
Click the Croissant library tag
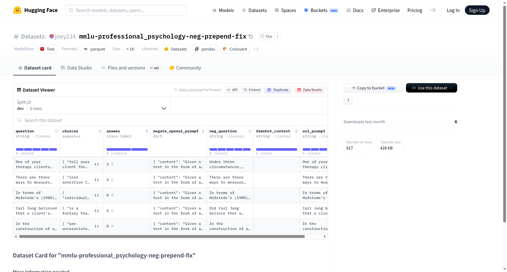[235, 49]
